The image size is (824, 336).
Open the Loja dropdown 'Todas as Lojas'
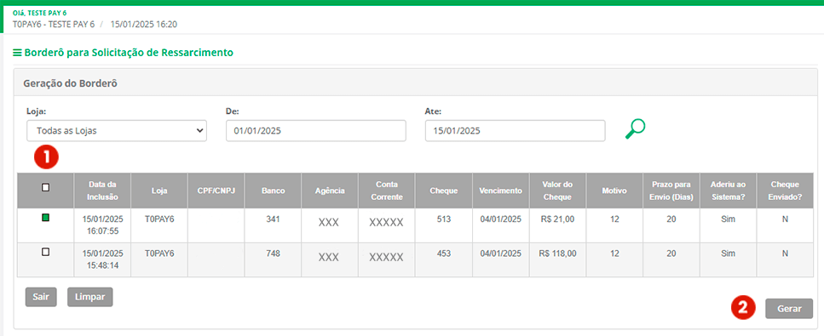(x=117, y=131)
